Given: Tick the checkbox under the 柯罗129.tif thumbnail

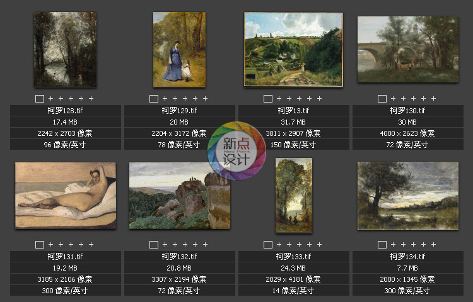Looking at the screenshot, I should tap(154, 99).
